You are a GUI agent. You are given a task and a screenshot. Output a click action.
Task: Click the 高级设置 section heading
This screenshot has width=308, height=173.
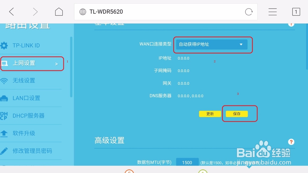pos(109,140)
